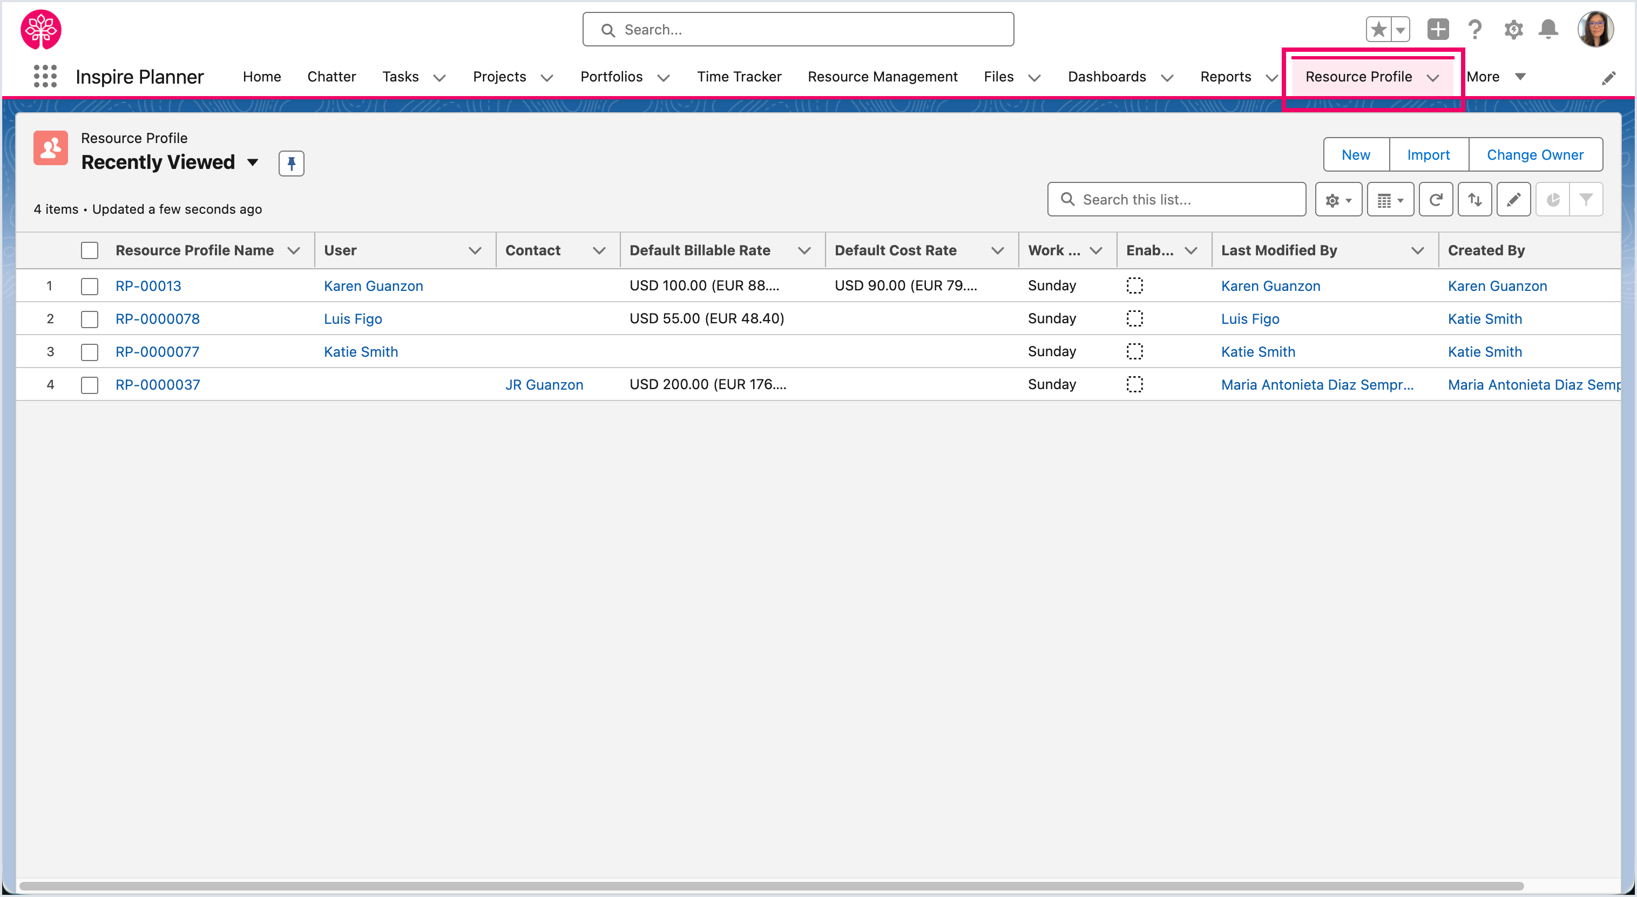Open the sort list arrows icon
This screenshot has height=897, width=1637.
[1474, 200]
